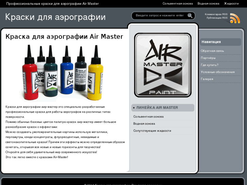Open Сопутствующие жидкости link
247x185 pixels.
(152, 131)
